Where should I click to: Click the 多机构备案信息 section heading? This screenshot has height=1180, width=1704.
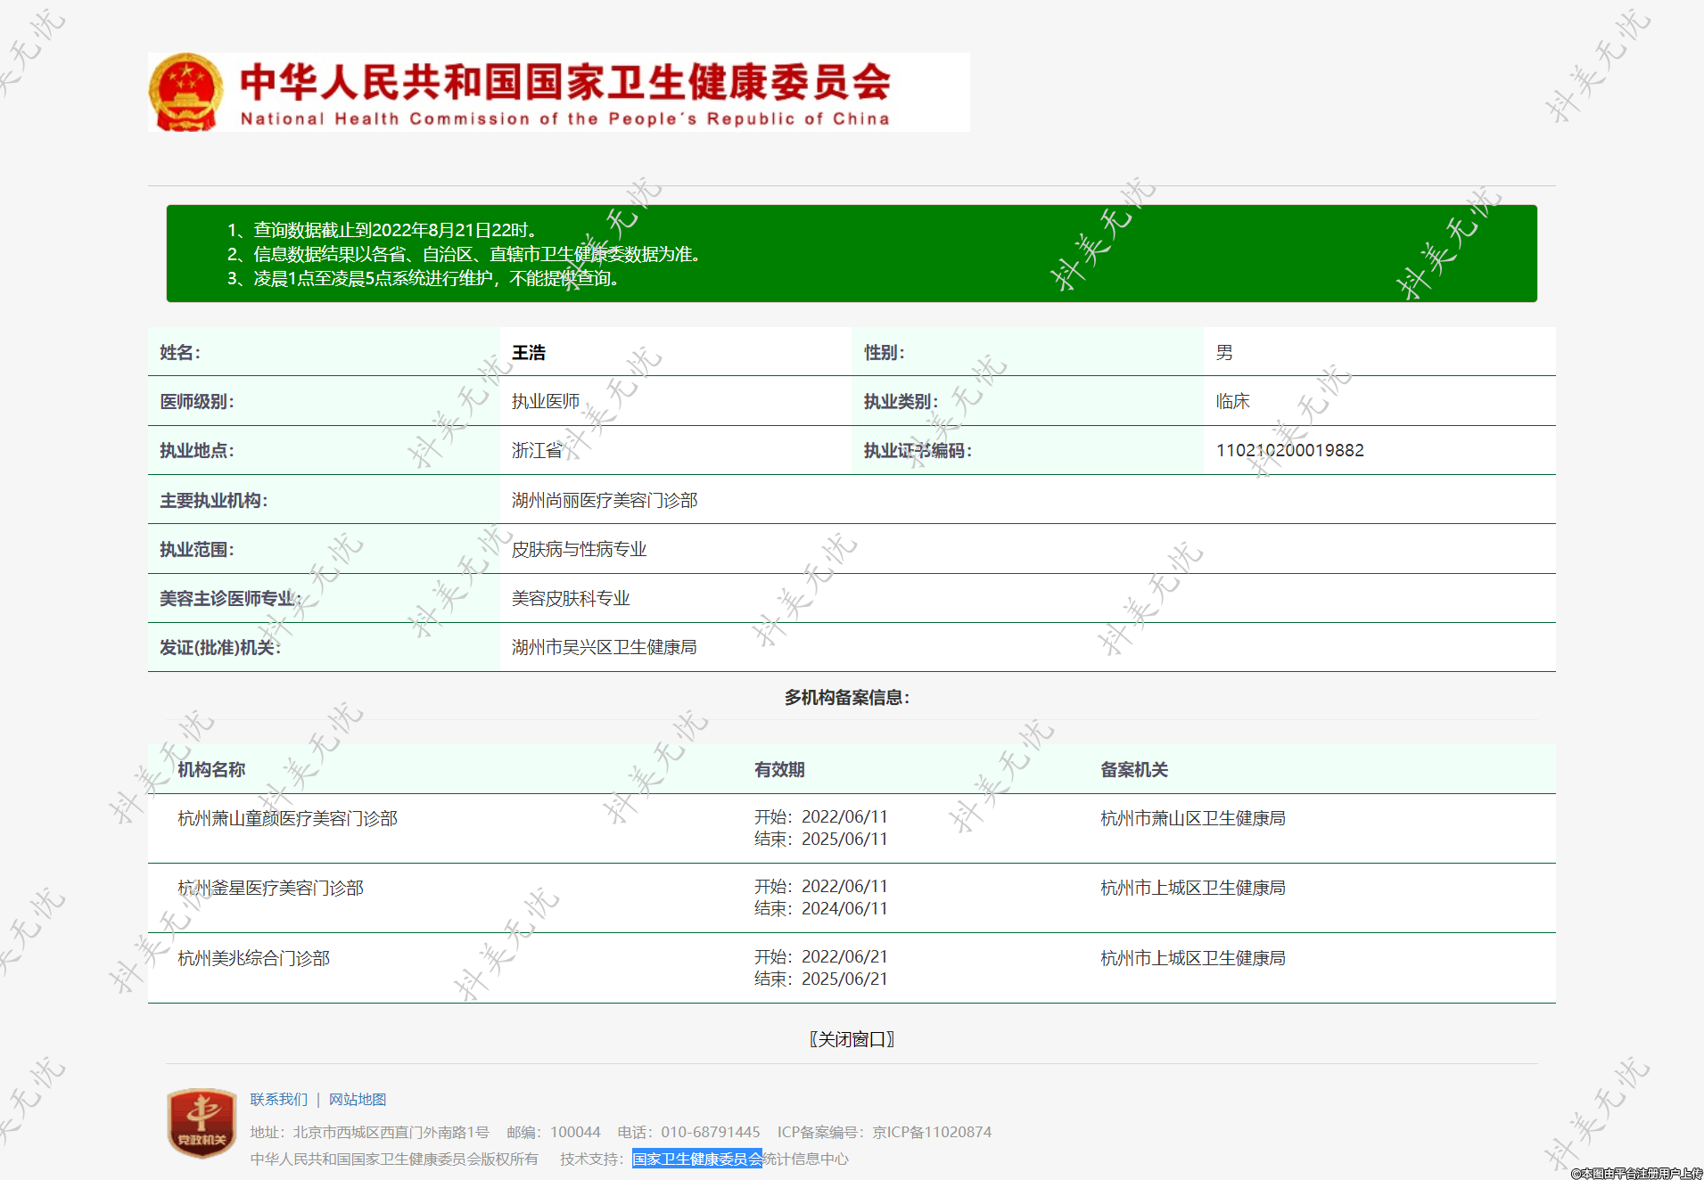click(846, 697)
